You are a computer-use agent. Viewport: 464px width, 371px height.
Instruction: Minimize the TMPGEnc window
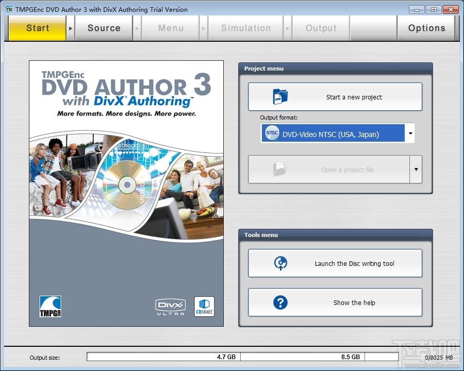coord(417,10)
